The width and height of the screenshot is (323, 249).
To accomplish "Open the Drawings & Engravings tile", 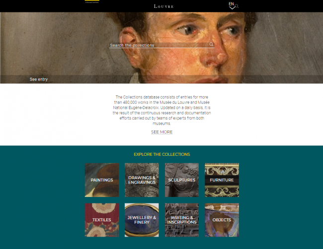I will coord(142,180).
